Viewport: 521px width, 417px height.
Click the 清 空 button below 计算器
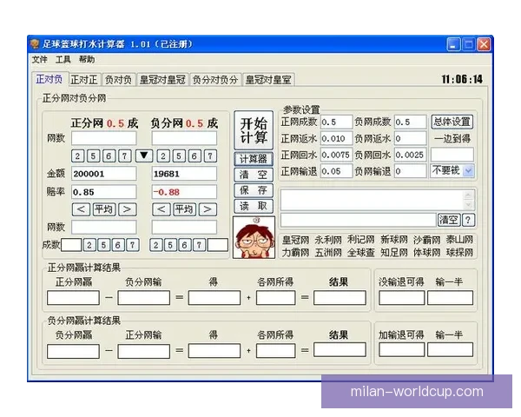click(x=254, y=175)
